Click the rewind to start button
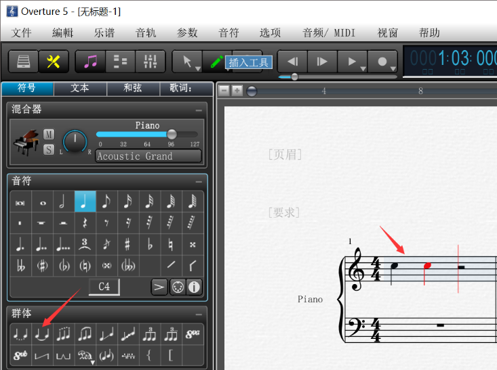The image size is (497, 370). pos(292,62)
